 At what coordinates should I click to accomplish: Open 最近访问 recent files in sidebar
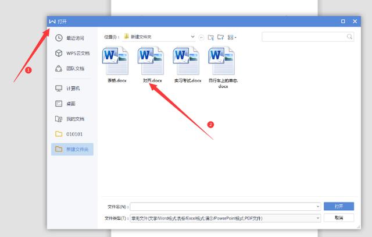[x=70, y=38]
